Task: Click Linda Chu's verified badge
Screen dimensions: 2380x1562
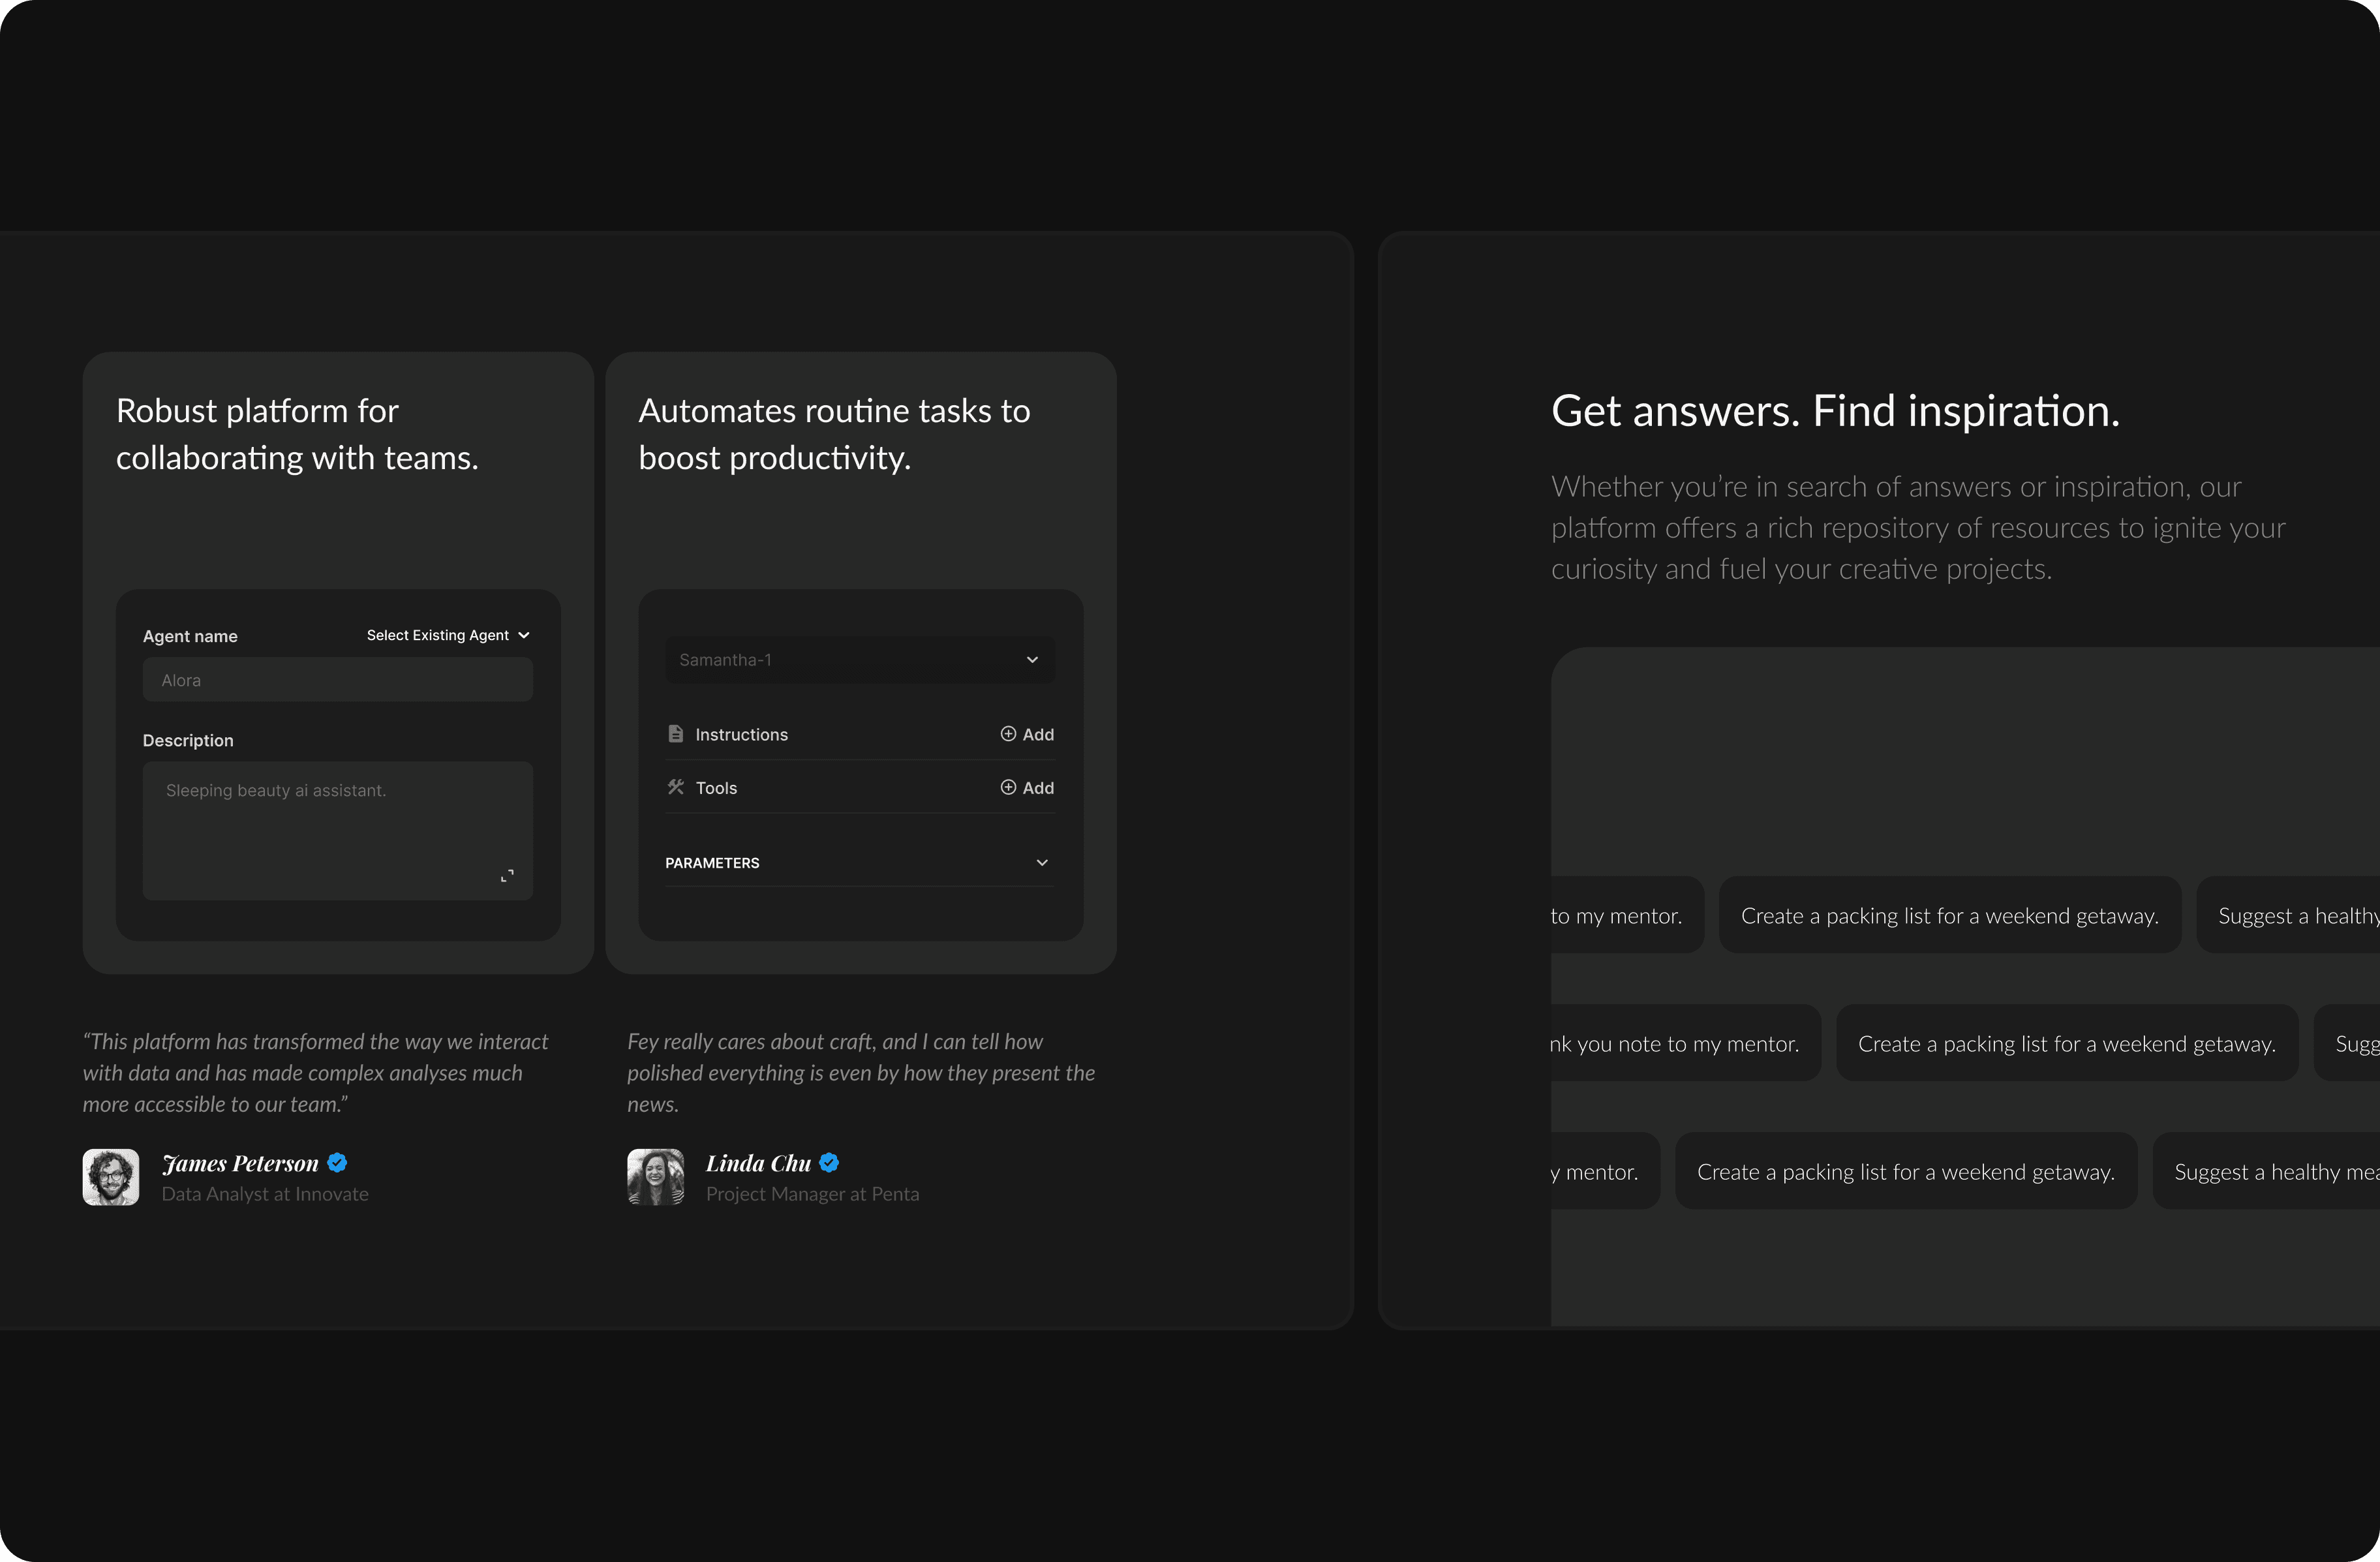Action: [829, 1162]
